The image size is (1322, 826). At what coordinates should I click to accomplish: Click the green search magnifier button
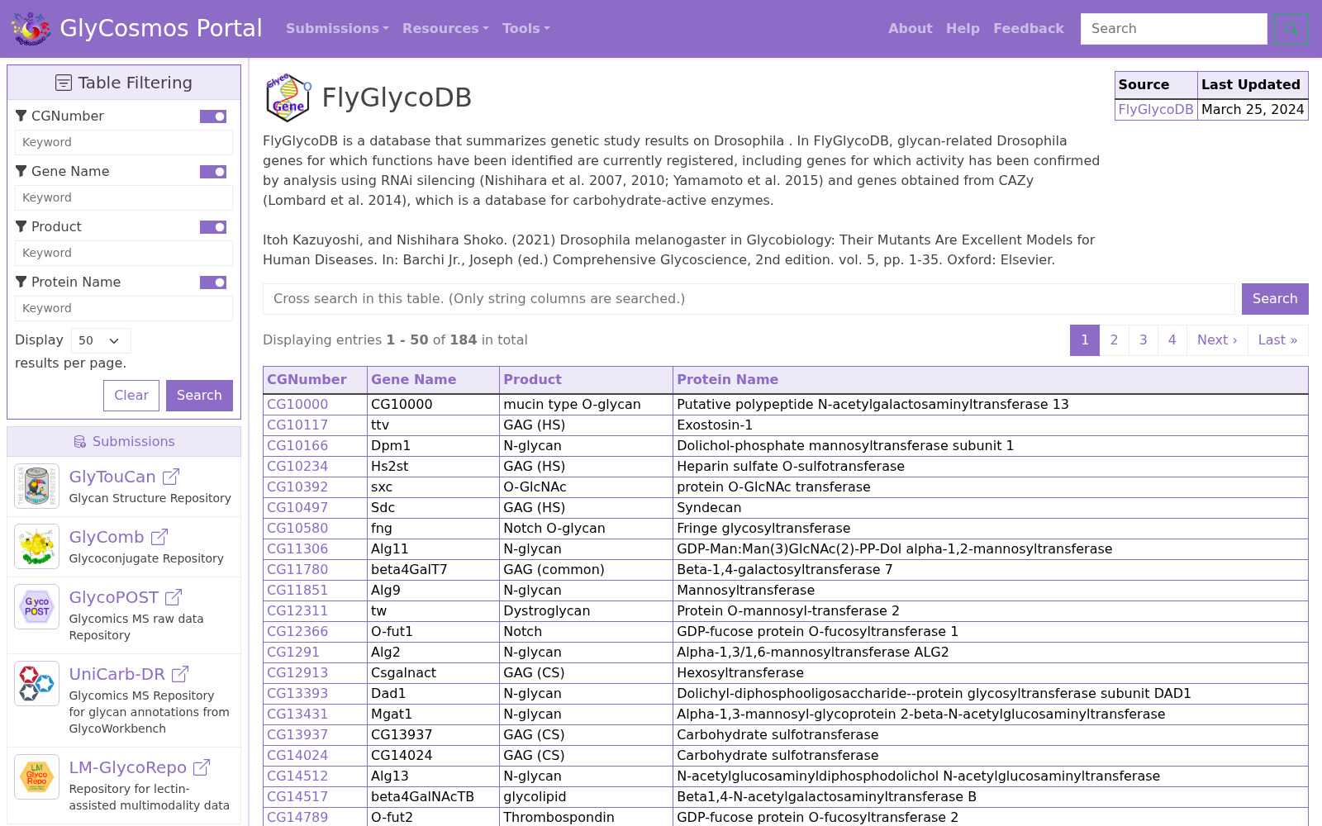(x=1291, y=29)
